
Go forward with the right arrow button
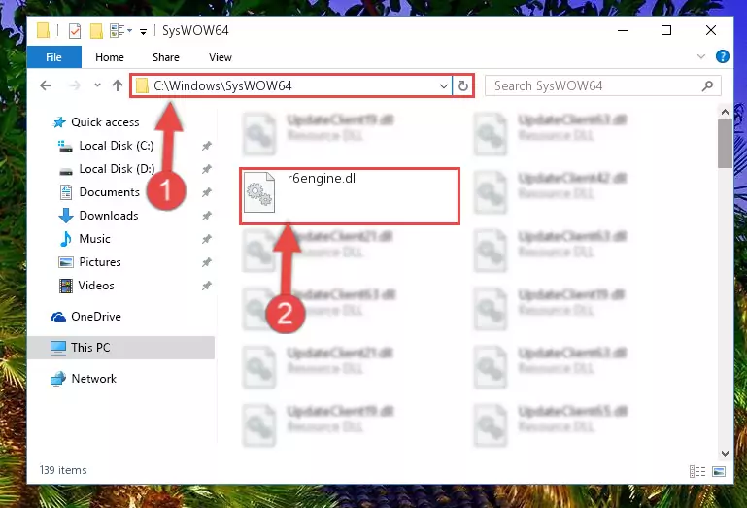coord(75,85)
